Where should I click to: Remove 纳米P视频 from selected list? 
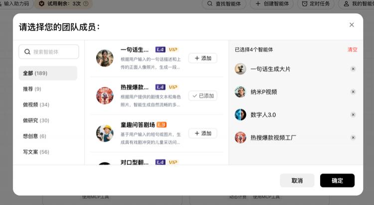point(353,92)
